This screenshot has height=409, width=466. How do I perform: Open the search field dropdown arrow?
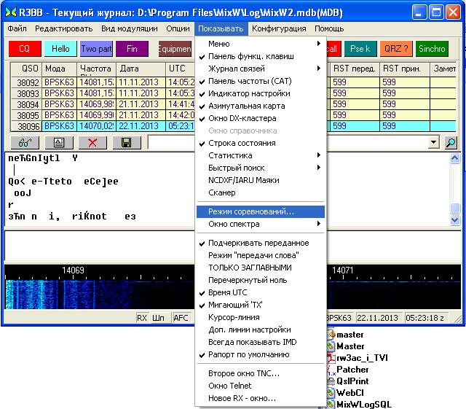coord(434,142)
